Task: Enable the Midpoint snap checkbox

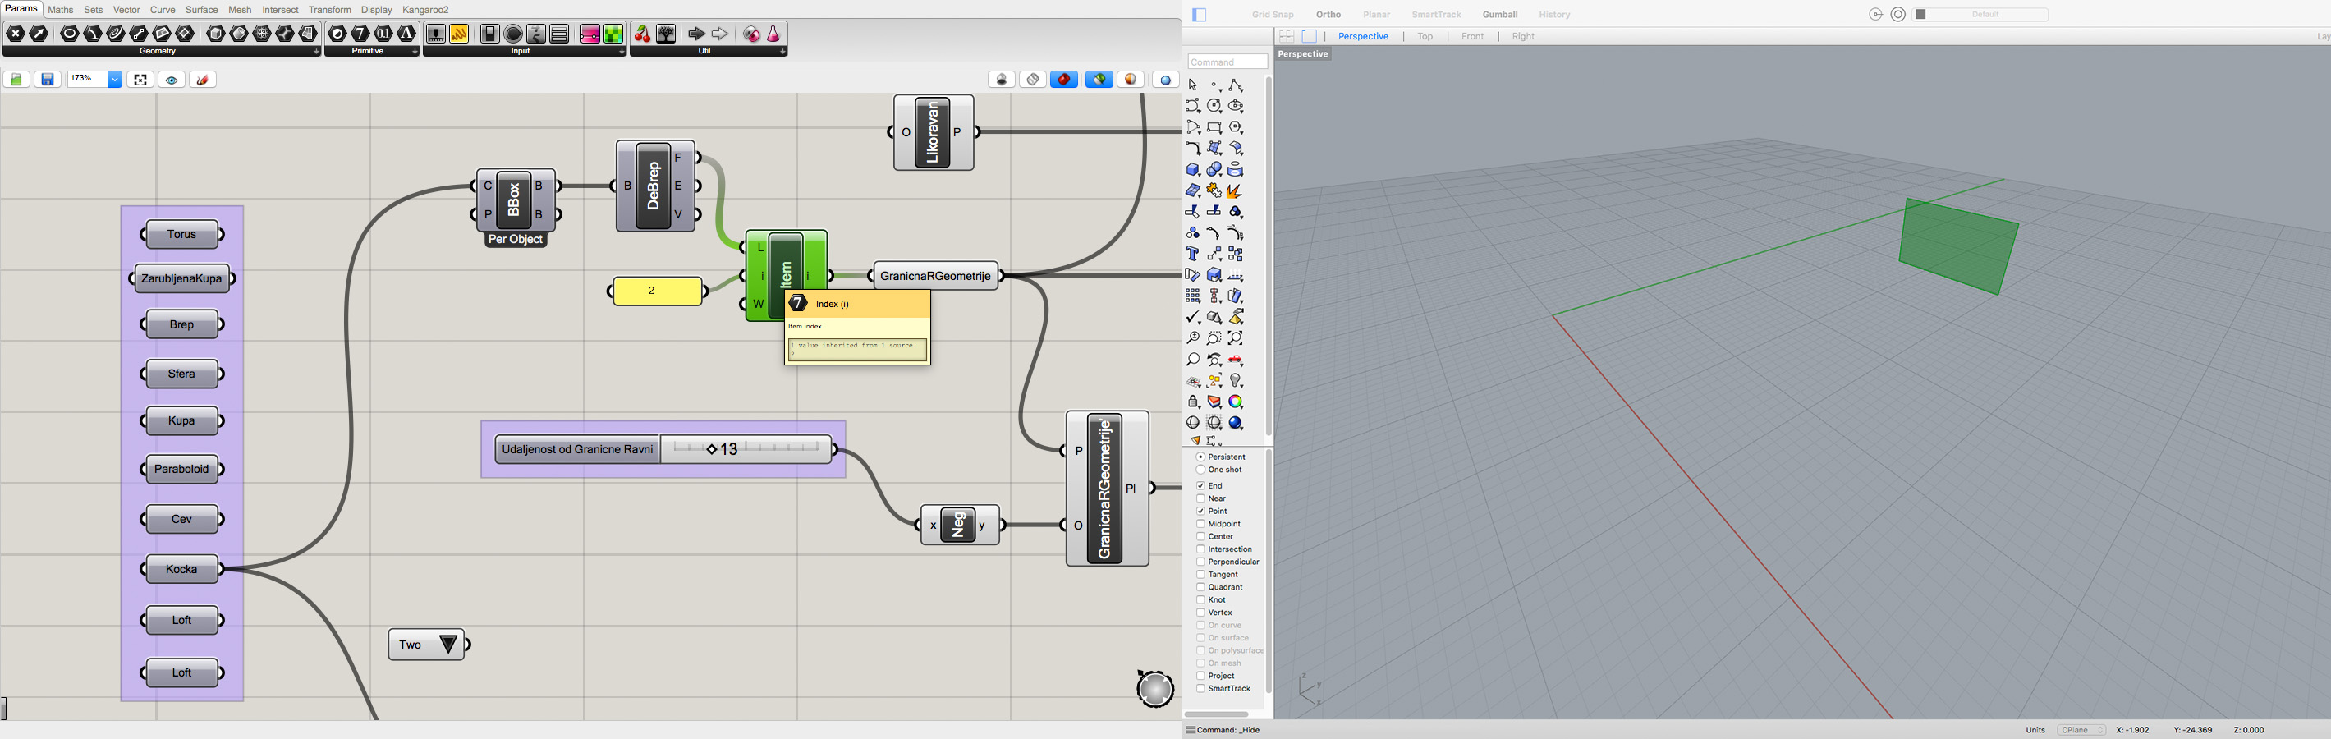Action: (x=1200, y=524)
